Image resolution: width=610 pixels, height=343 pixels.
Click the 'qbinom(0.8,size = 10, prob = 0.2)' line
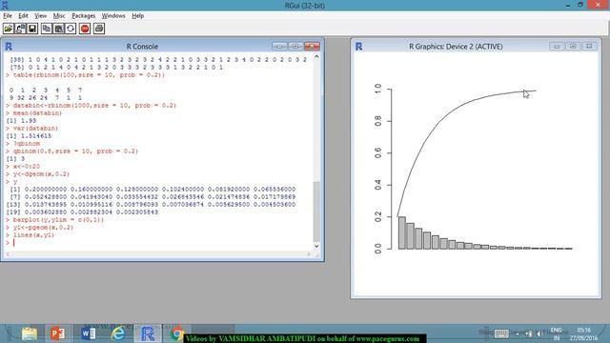coord(75,151)
